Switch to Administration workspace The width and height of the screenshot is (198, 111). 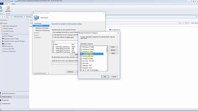6,104
